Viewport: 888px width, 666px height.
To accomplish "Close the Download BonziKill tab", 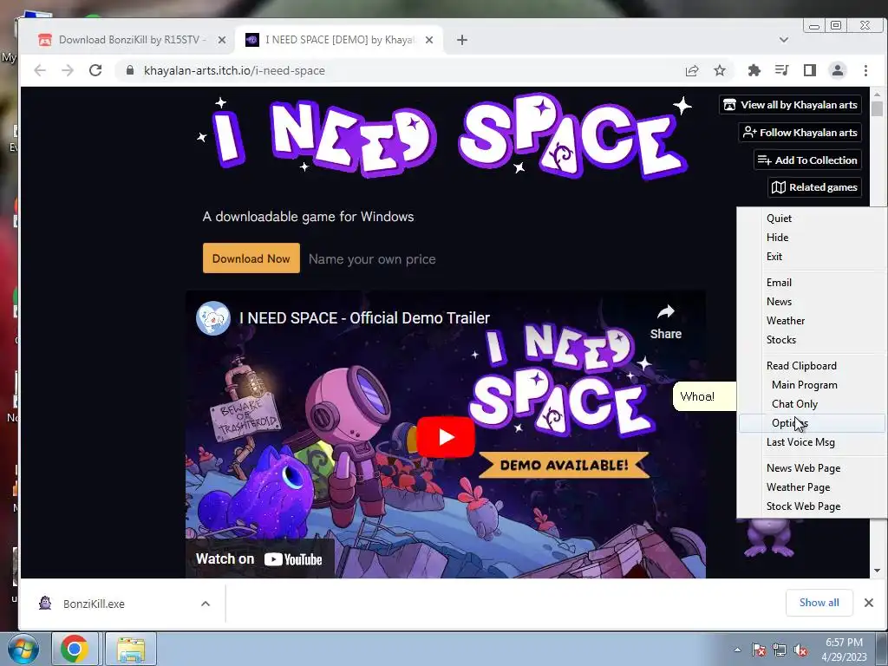I will coord(222,40).
